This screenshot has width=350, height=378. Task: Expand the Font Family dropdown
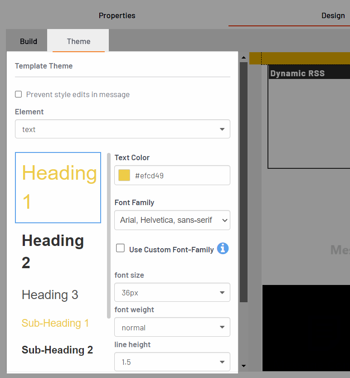pos(172,220)
